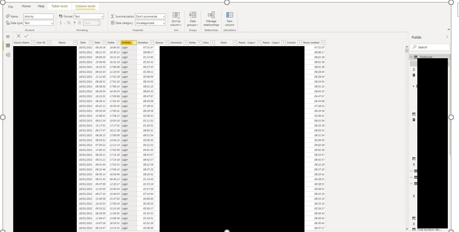This screenshot has width=459, height=232.
Task: Open the Help tab
Action: pyautogui.click(x=41, y=6)
